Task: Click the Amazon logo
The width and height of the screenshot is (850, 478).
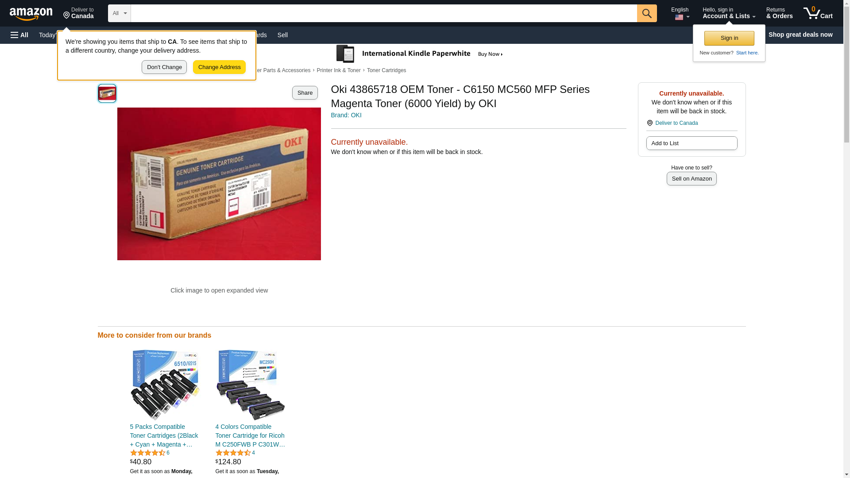Action: pos(31,14)
